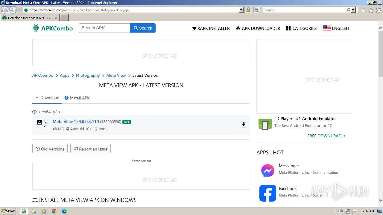Open a new blank browser tab
Viewport: 383px width, 215px height.
click(x=64, y=18)
